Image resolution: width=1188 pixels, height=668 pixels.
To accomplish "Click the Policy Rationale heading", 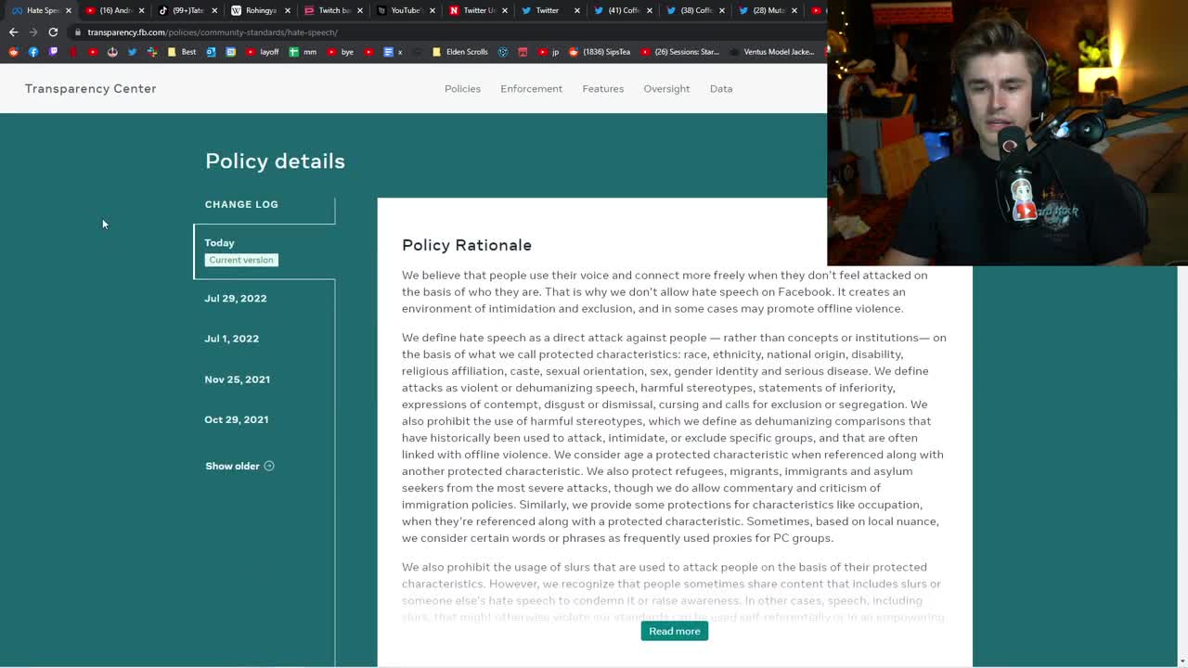I will point(467,245).
